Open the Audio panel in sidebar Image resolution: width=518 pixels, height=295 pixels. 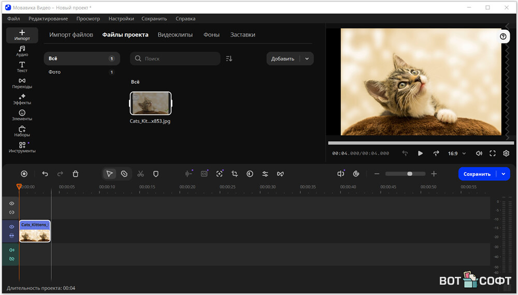tap(22, 51)
